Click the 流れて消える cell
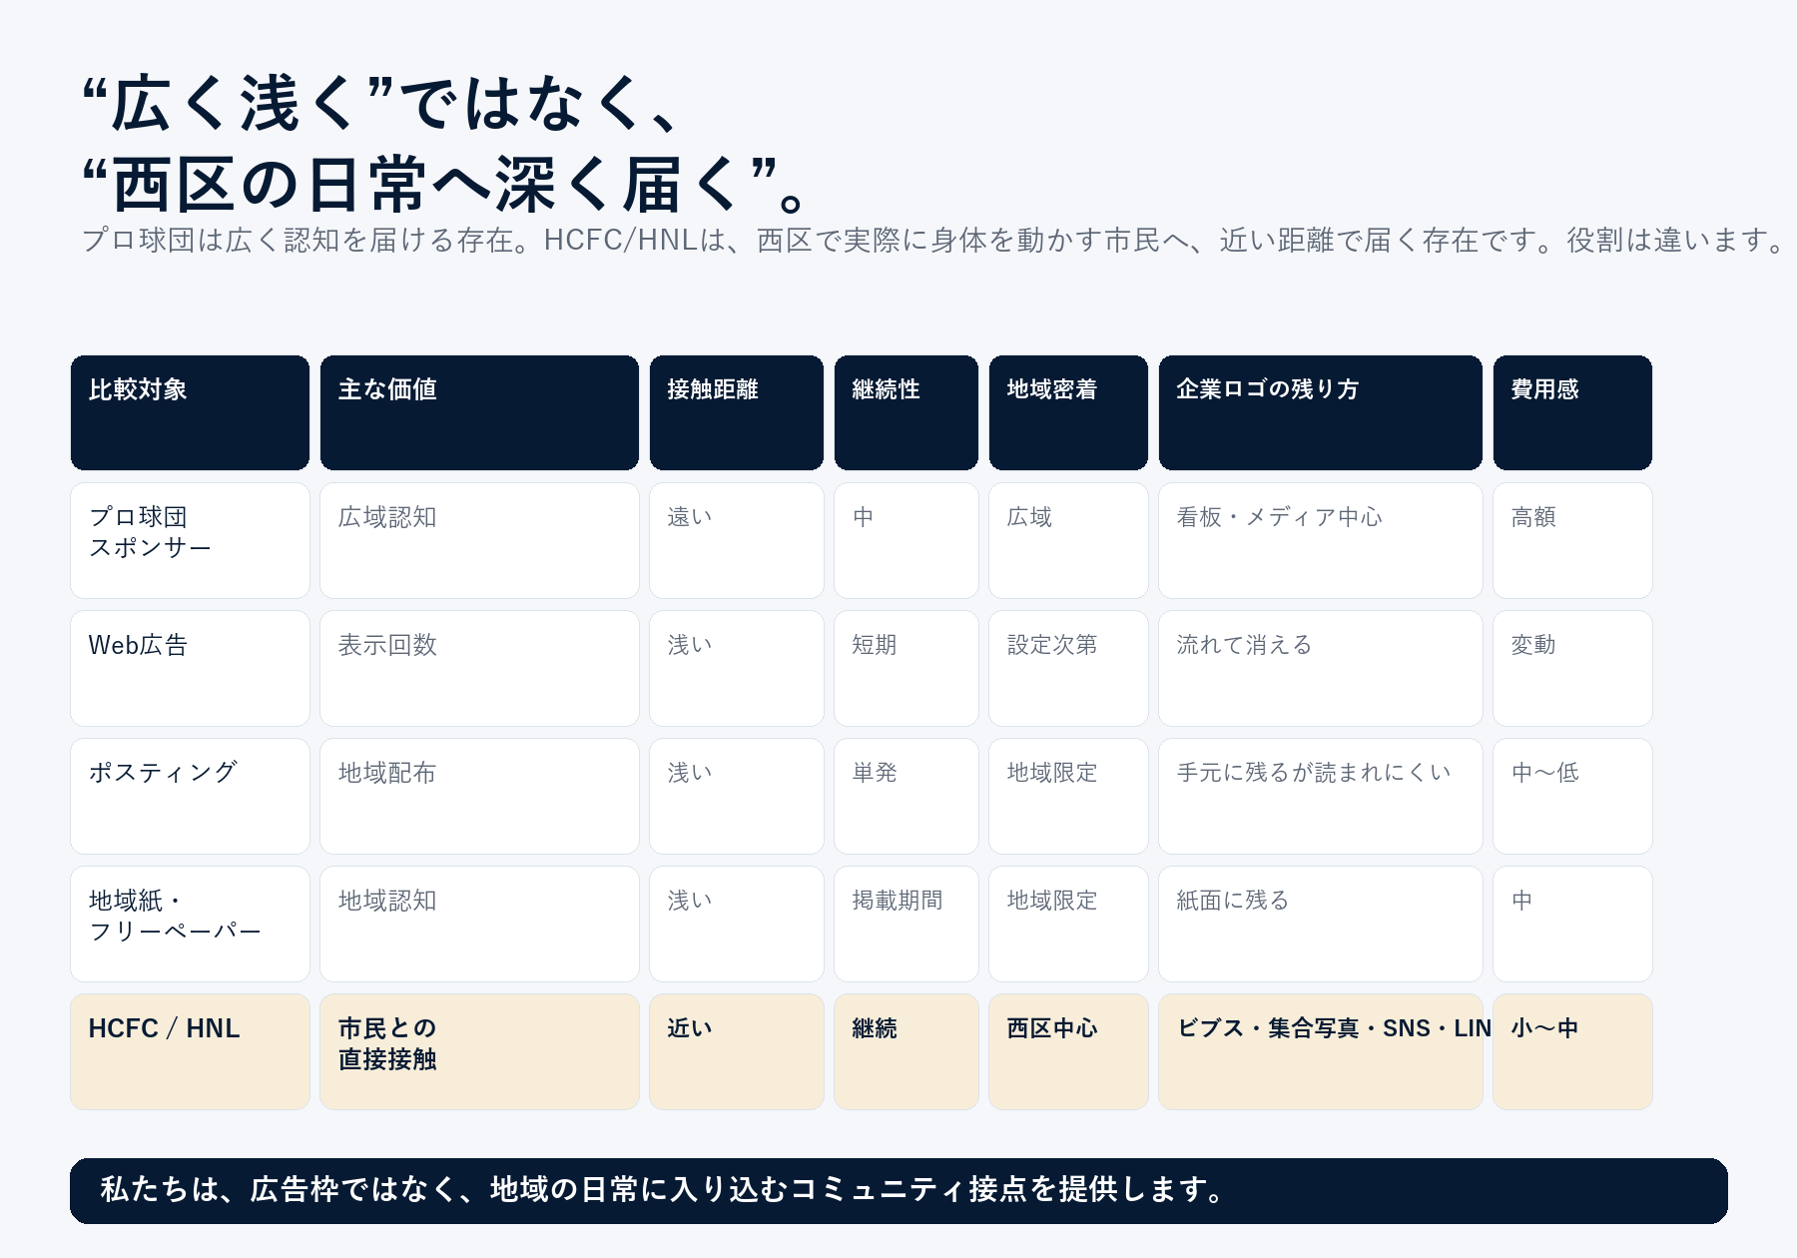Viewport: 1797px width, 1258px height. coord(1321,668)
